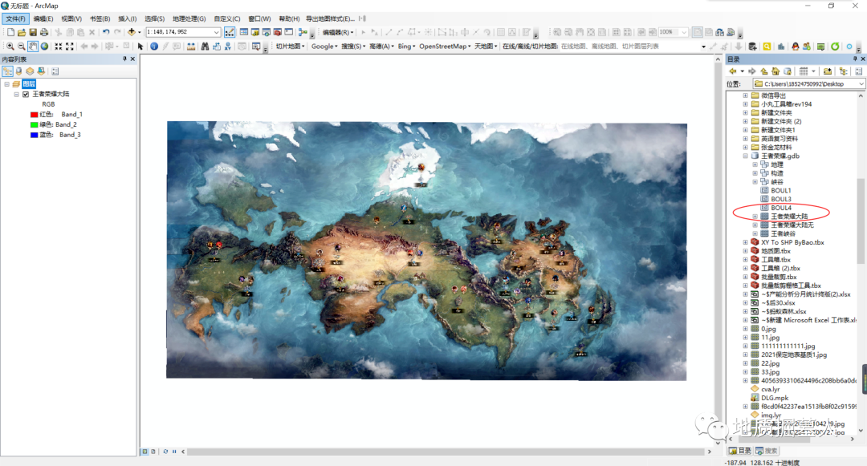Activate the Identify tool
This screenshot has height=466, width=867.
154,47
